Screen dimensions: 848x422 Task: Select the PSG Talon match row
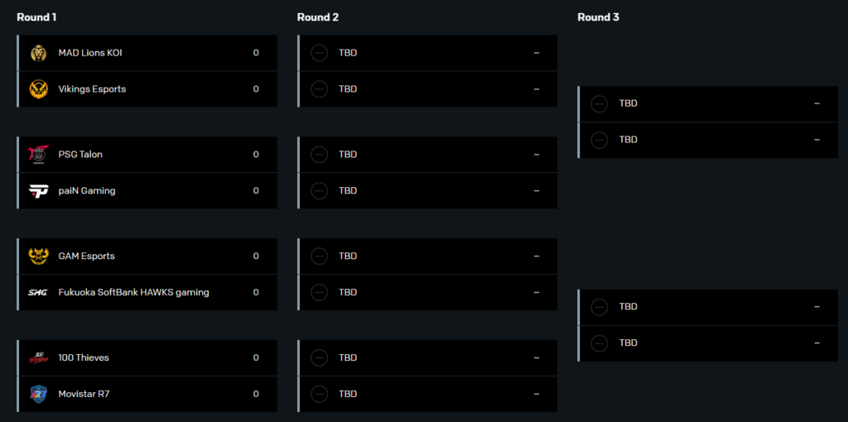tap(147, 155)
